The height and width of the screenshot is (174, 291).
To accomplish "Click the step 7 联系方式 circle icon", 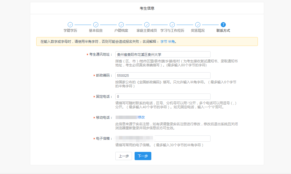I will [223, 25].
